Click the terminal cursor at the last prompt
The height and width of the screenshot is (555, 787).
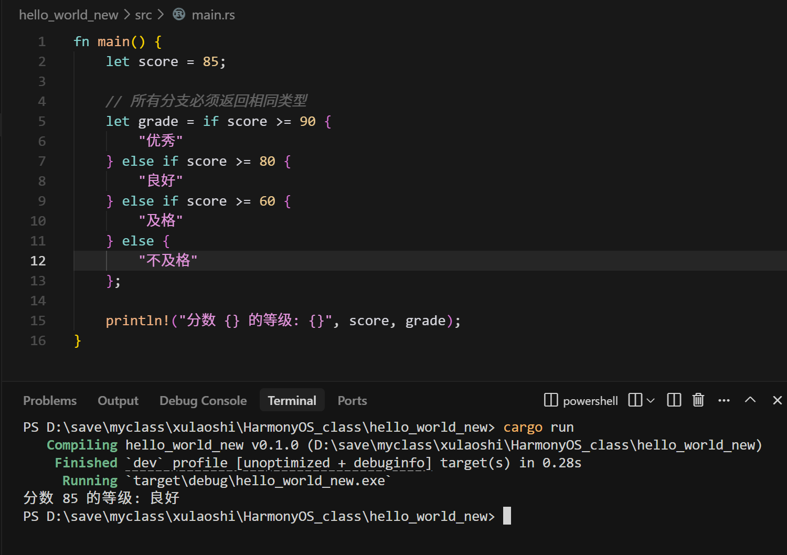(x=507, y=516)
